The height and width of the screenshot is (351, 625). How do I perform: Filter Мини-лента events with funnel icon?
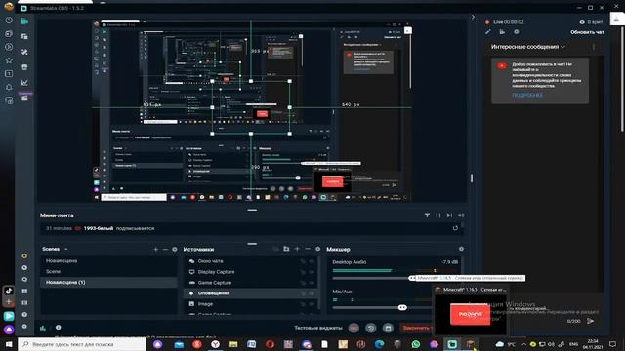427,215
